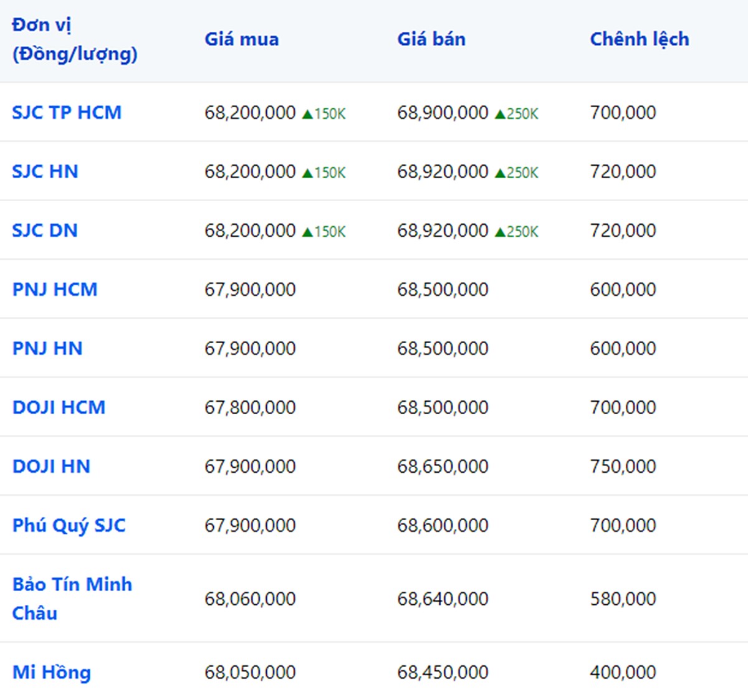Image resolution: width=748 pixels, height=697 pixels.
Task: Select Bảo Tín Minh Châu difference 580,000
Action: click(623, 599)
